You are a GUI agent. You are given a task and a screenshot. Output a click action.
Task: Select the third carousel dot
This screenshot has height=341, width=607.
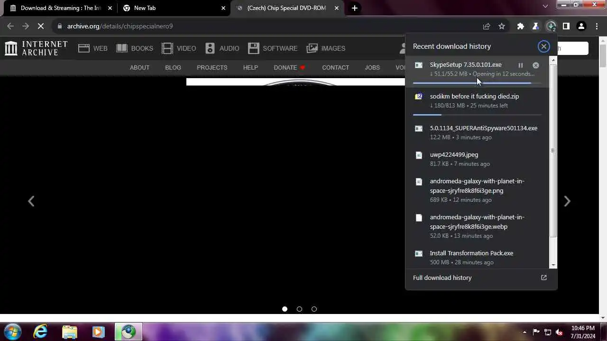tap(314, 309)
